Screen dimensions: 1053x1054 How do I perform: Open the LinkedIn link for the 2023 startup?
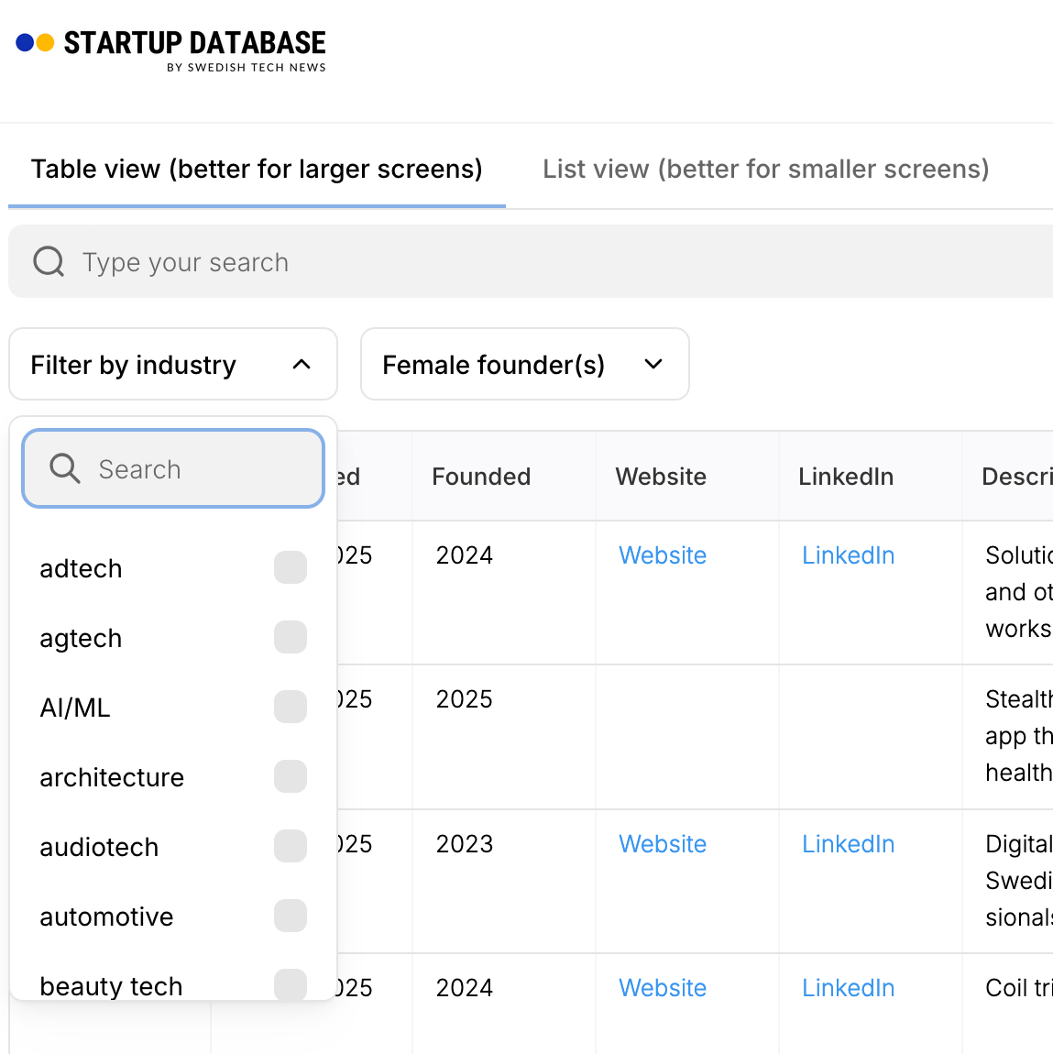tap(848, 844)
